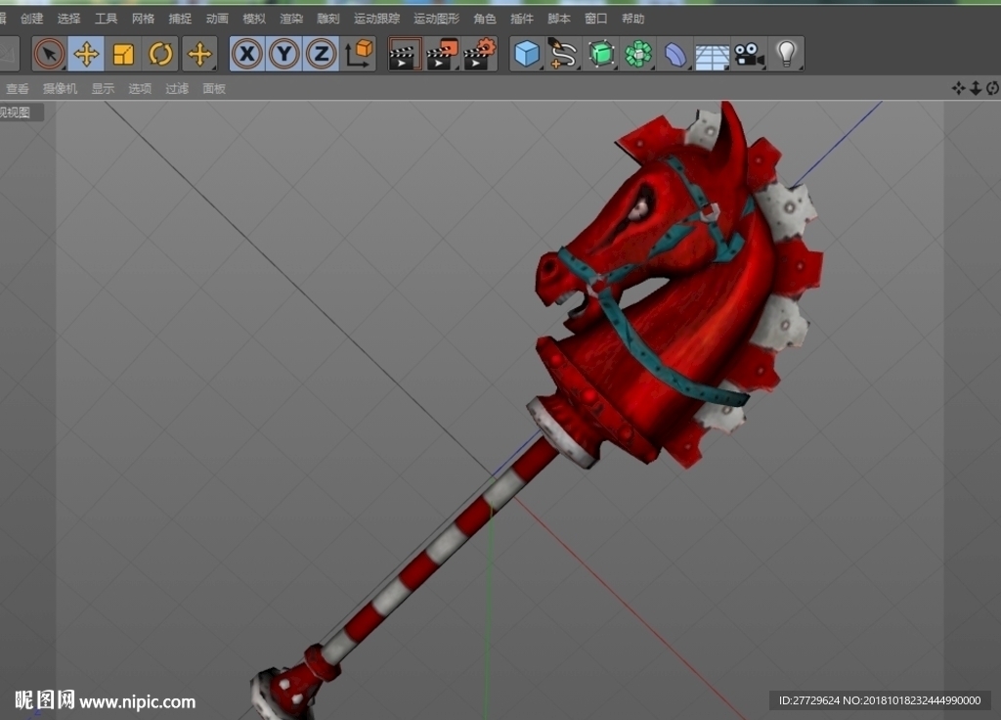Open the viewport 摄像机 menu
This screenshot has width=1001, height=720.
pos(60,89)
